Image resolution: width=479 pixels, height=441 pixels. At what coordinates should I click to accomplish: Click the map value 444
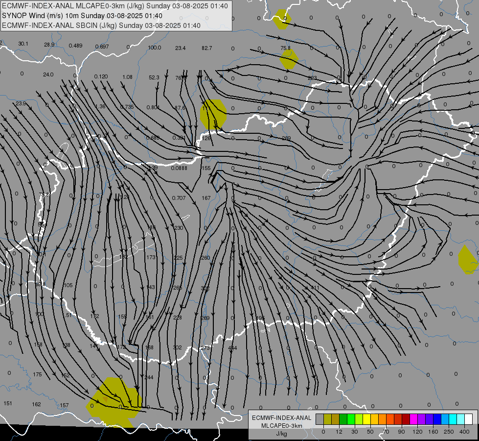tap(232, 348)
